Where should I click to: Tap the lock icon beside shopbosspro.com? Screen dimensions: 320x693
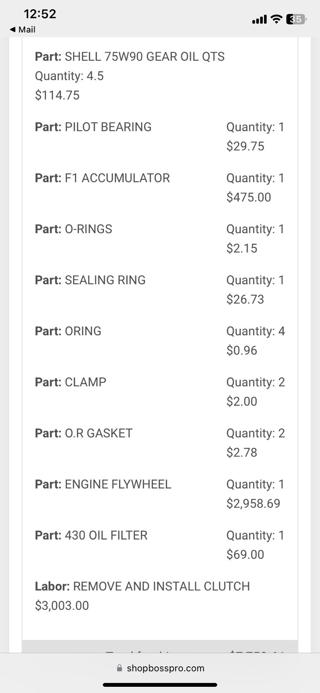tap(120, 668)
